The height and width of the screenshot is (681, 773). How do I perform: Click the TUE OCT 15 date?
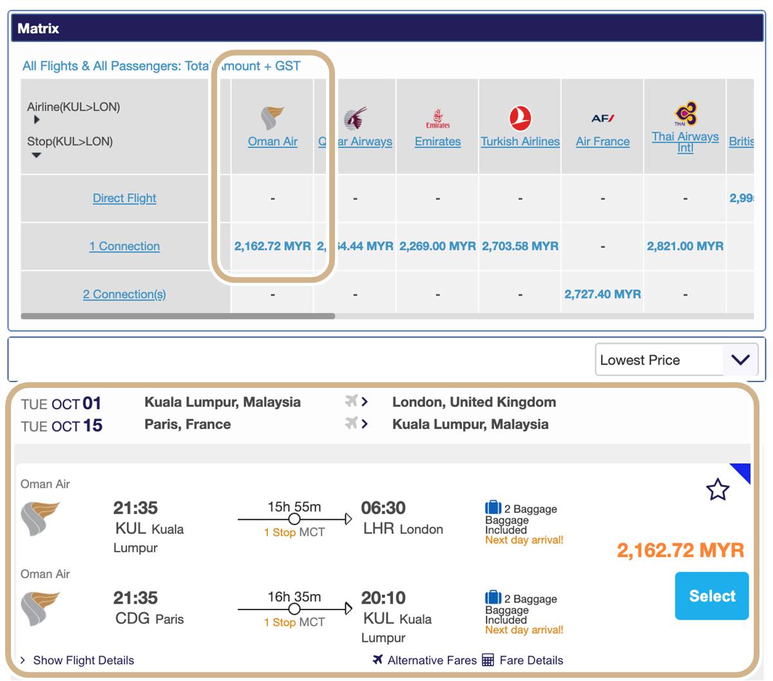pos(61,426)
